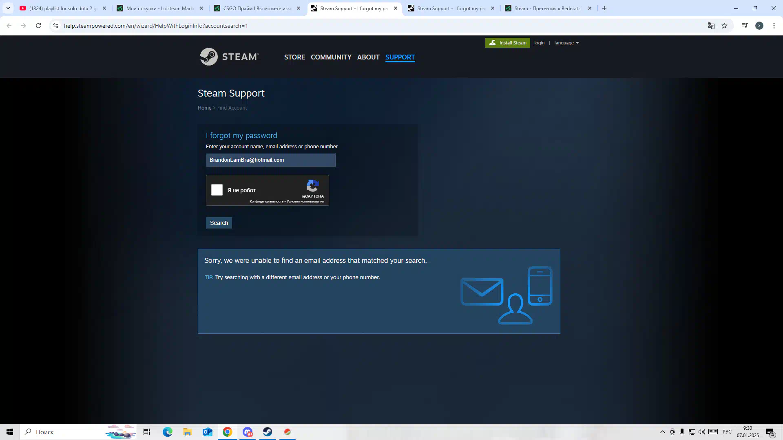The width and height of the screenshot is (783, 440).
Task: Open the tab search dropdown arrow
Action: pos(8,8)
